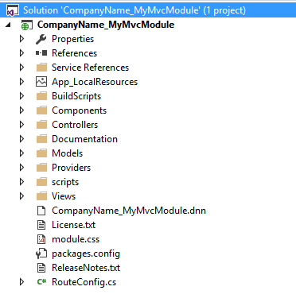The width and height of the screenshot is (296, 298).
Task: Click the Service References folder icon
Action: [x=41, y=68]
